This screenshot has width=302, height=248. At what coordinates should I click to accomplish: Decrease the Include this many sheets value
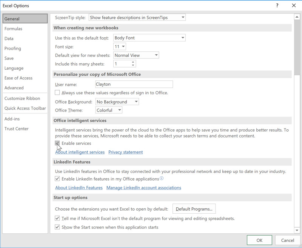coord(133,65)
